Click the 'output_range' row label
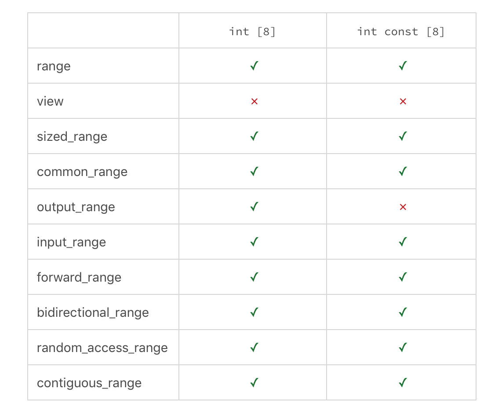 click(x=76, y=207)
